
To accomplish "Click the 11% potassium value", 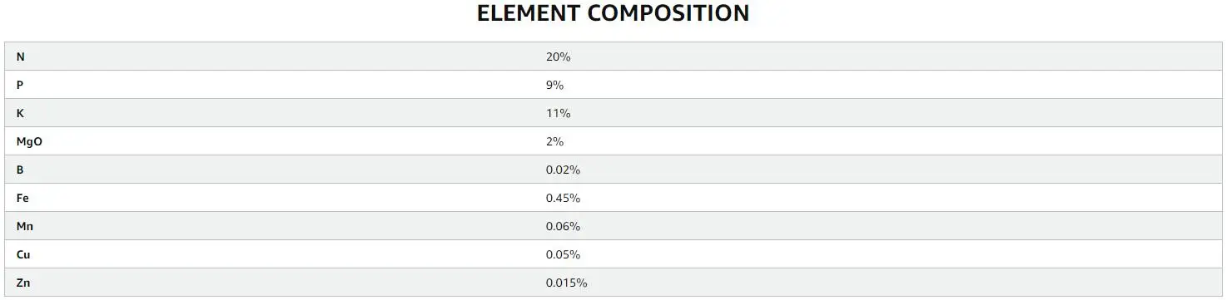I will 558,113.
